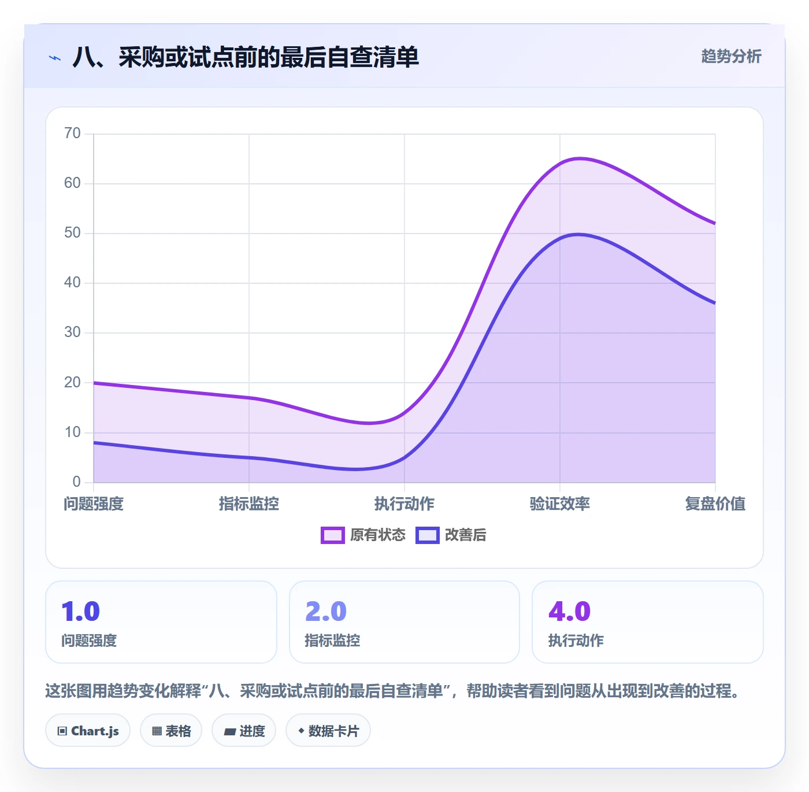Click the 1.0 value in first card
This screenshot has height=792, width=809.
pos(81,612)
